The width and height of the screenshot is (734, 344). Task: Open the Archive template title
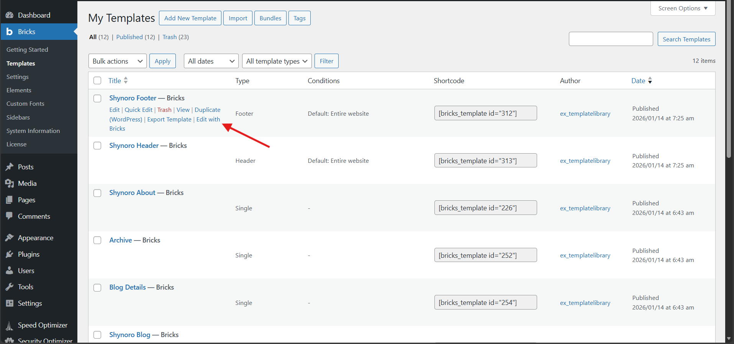click(121, 240)
